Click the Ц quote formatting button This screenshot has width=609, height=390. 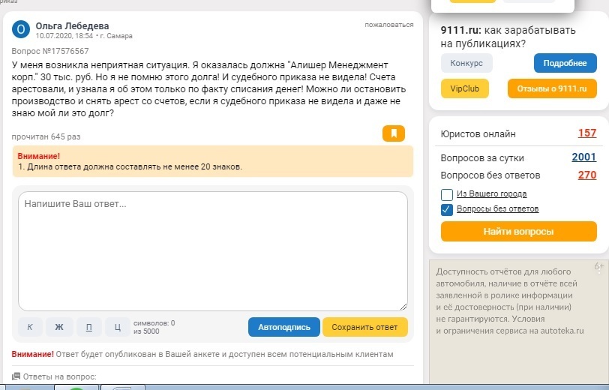(x=118, y=327)
